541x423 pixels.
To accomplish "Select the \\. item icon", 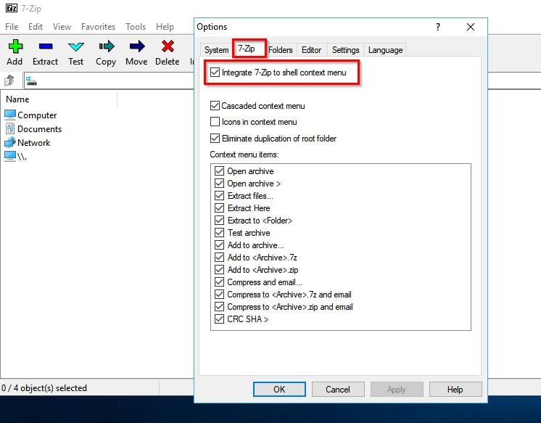I will (10, 156).
